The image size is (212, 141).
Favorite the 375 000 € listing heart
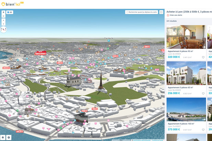click(203, 130)
